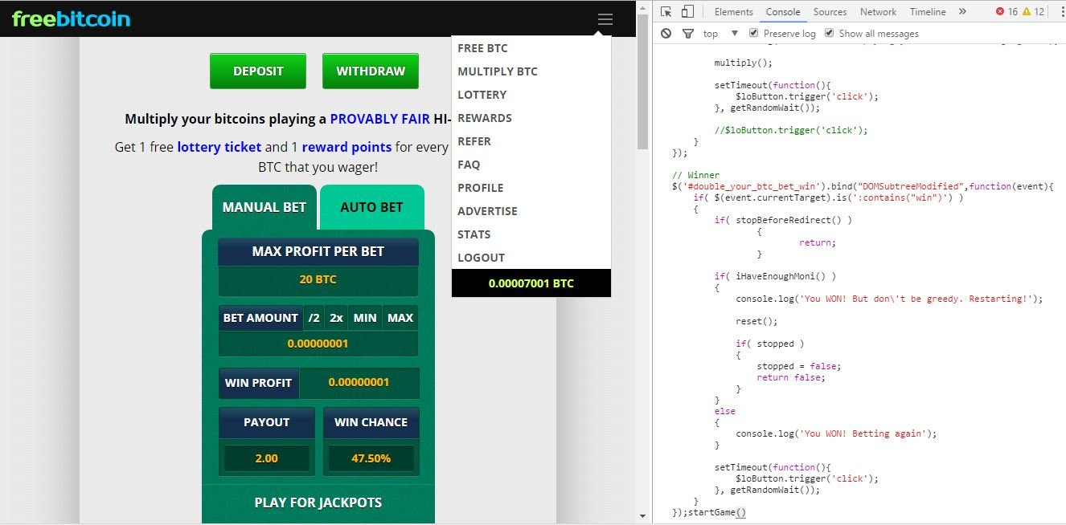The image size is (1066, 525).
Task: Select MULTIPLY BTC from the menu
Action: click(x=531, y=71)
